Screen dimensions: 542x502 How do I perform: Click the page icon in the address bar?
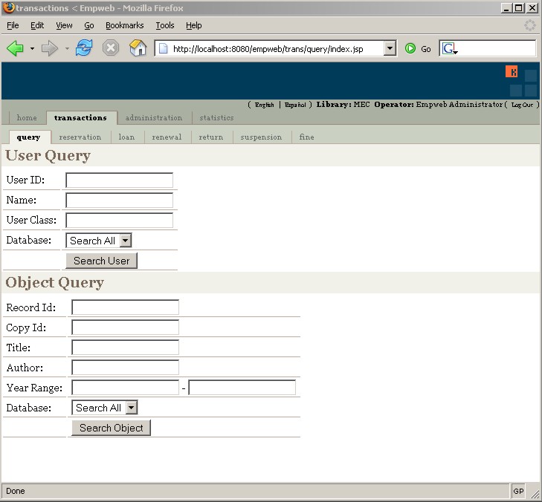[163, 49]
